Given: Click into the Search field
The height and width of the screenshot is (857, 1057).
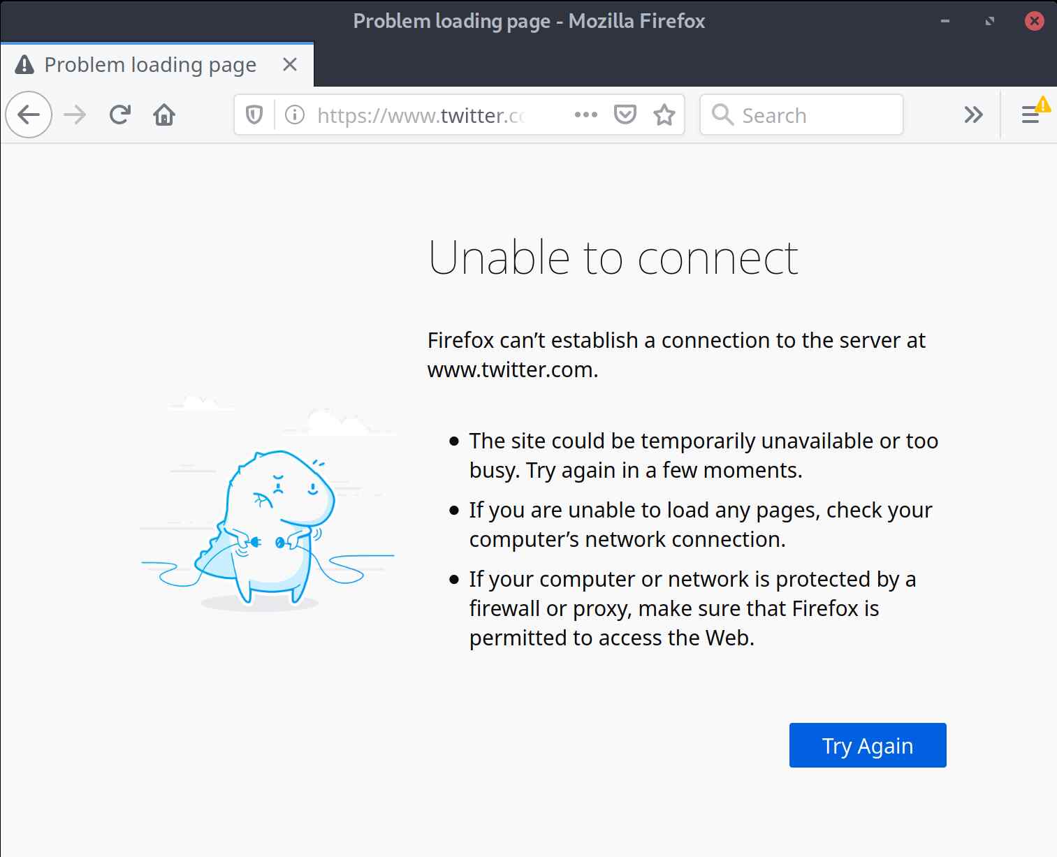Looking at the screenshot, I should pyautogui.click(x=801, y=115).
